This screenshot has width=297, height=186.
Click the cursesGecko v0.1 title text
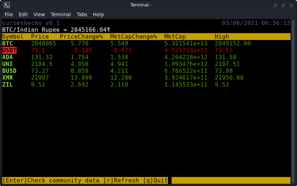pos(31,23)
